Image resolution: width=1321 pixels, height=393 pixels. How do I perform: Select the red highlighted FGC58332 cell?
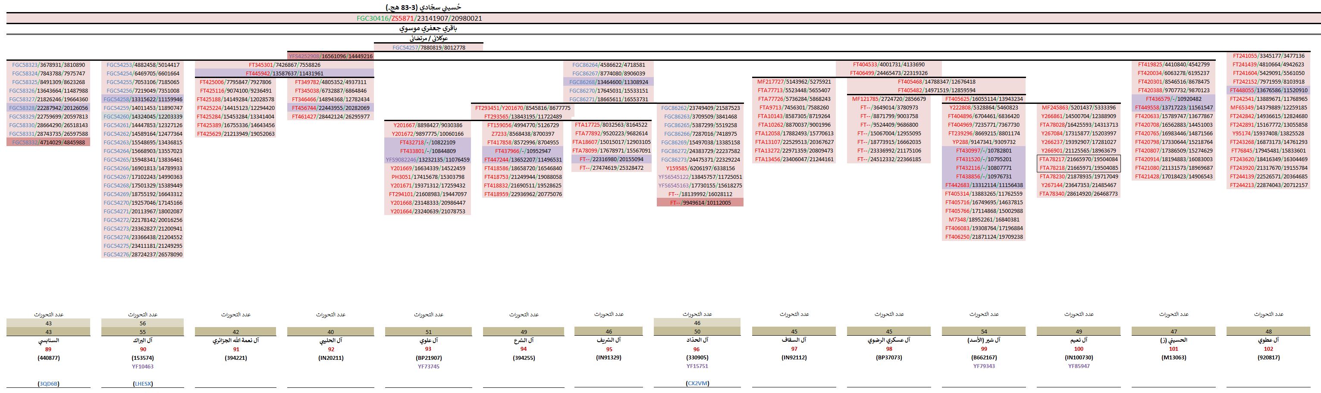pyautogui.click(x=48, y=143)
